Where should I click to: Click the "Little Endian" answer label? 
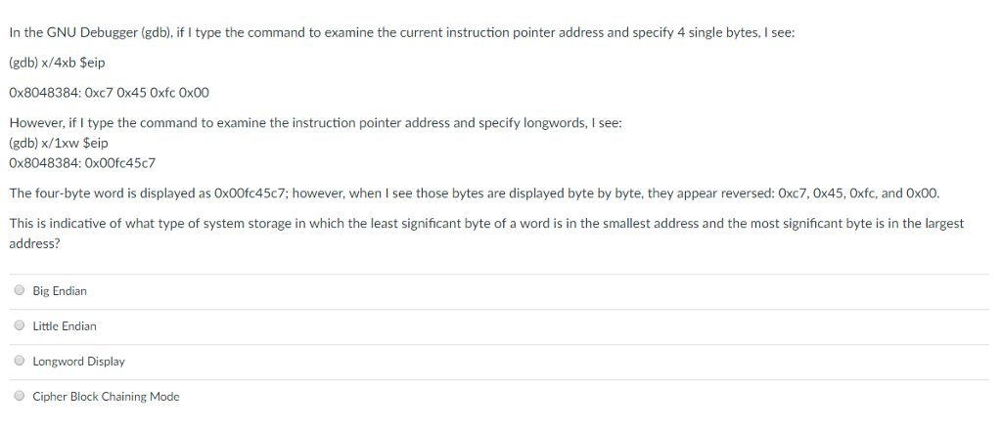[65, 326]
